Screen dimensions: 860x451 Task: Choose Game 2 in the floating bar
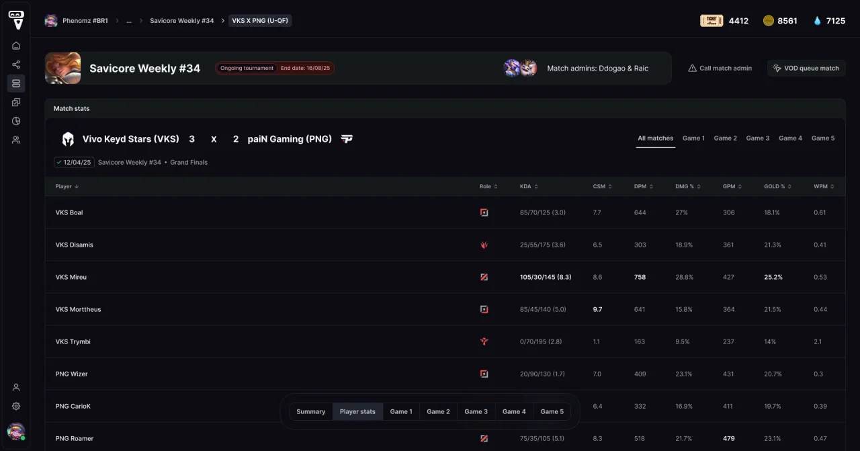pos(439,411)
